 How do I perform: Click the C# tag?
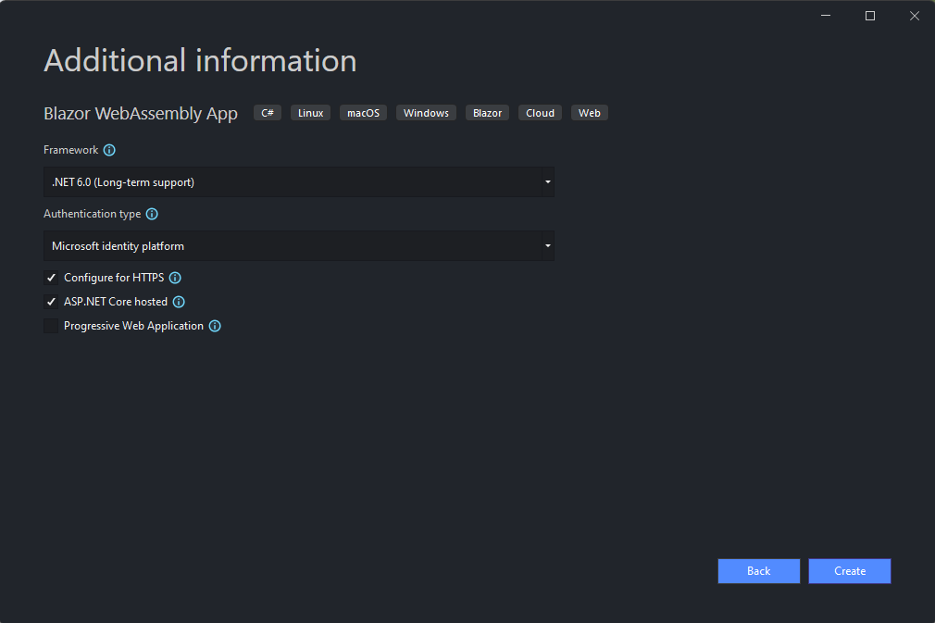click(268, 113)
